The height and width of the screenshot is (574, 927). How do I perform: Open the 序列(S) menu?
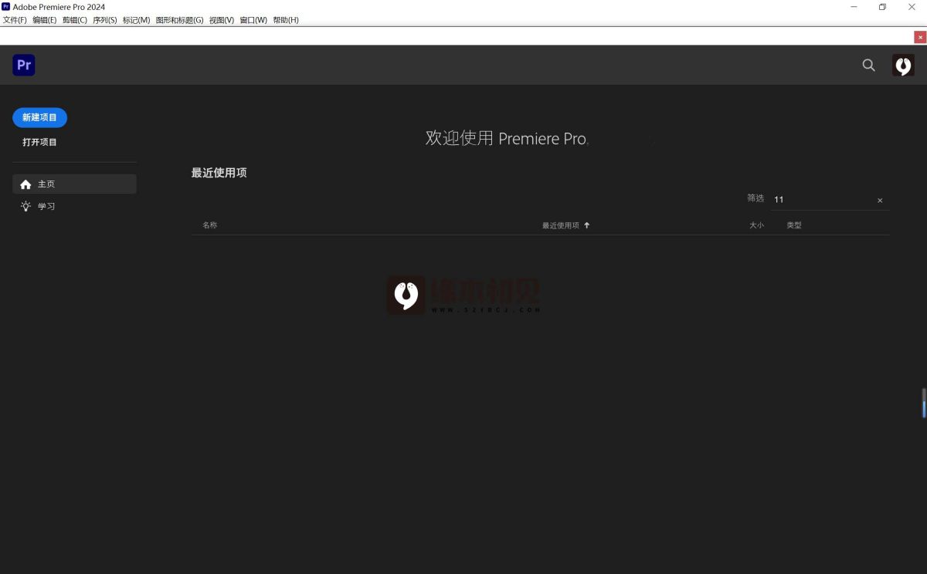[105, 20]
